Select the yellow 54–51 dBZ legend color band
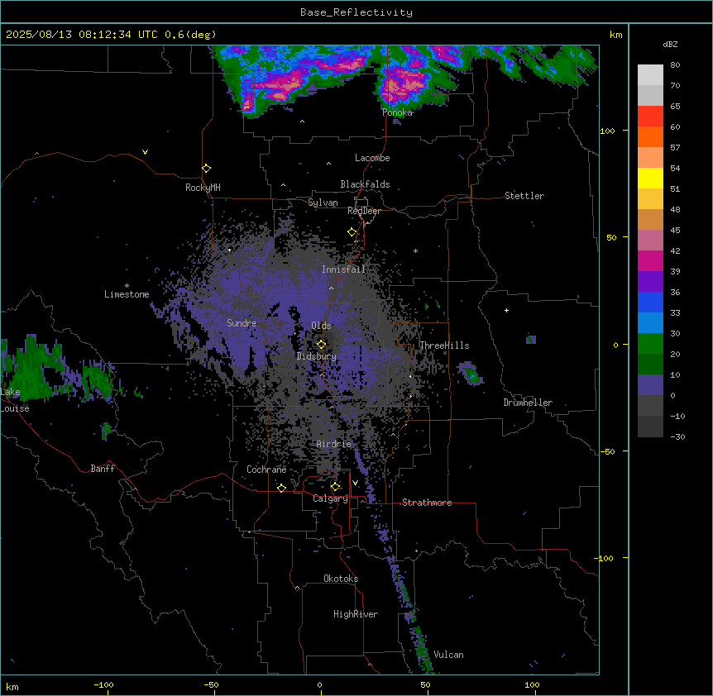The width and height of the screenshot is (713, 696). click(x=650, y=178)
